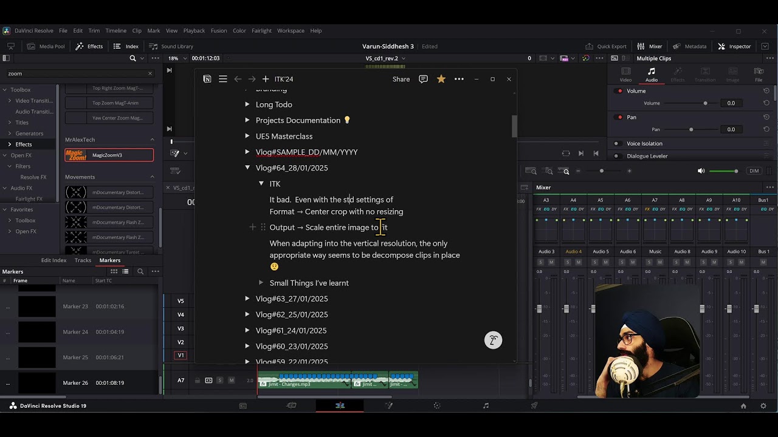
Task: Open the Edit page
Action: pyautogui.click(x=340, y=405)
